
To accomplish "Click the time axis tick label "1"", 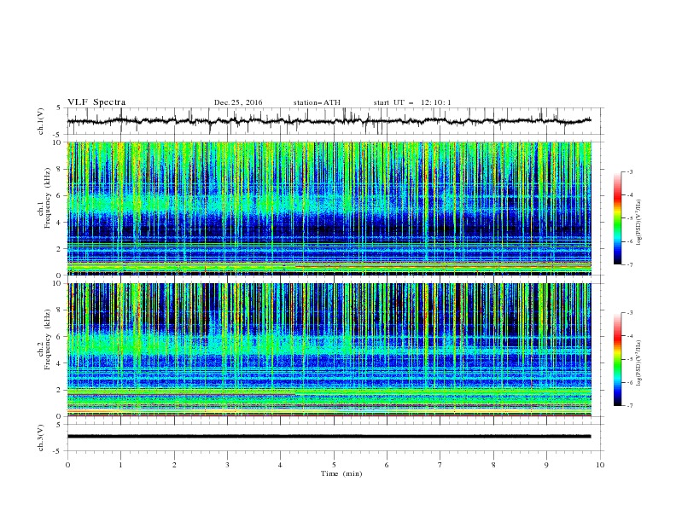I will click(x=120, y=465).
